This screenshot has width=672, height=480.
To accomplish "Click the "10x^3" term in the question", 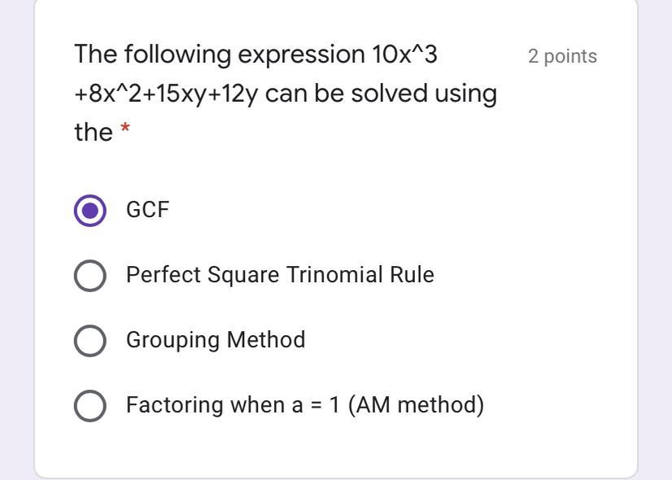I will (x=403, y=55).
